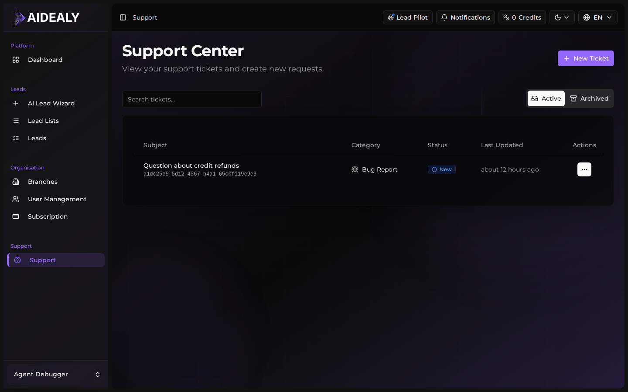Click the Subscription card icon

[x=16, y=216]
